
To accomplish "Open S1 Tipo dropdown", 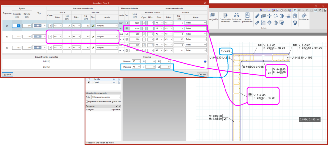I will [x=39, y=26].
